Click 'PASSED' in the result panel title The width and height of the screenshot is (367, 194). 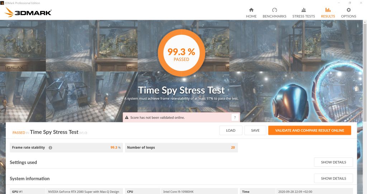click(19, 133)
